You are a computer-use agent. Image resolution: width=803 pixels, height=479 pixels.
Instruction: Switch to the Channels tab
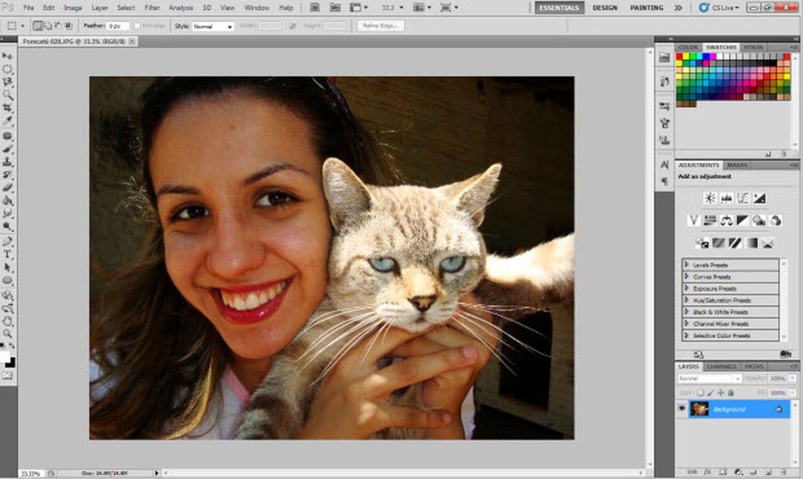[x=721, y=366]
